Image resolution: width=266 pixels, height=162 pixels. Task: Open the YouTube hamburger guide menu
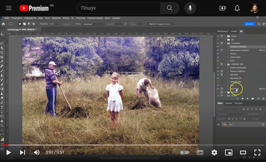pyautogui.click(x=9, y=8)
